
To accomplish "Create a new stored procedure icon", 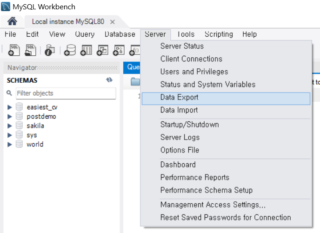I will coord(119,50).
